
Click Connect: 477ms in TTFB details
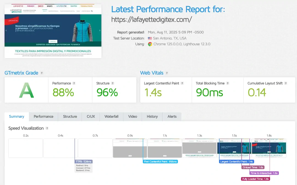pyautogui.click(x=83, y=168)
